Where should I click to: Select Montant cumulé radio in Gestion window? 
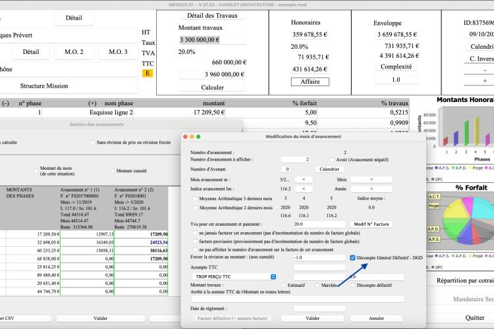click(112, 171)
